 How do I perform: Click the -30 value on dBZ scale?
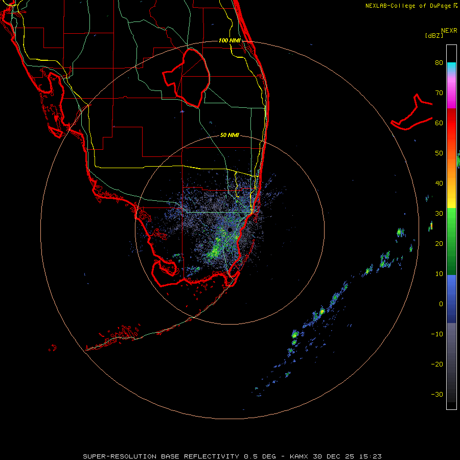(x=437, y=394)
